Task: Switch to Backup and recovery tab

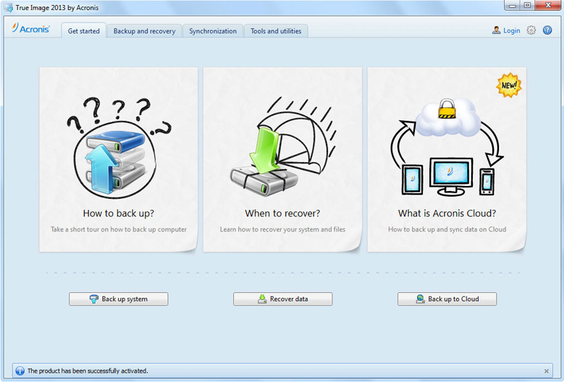Action: [144, 31]
